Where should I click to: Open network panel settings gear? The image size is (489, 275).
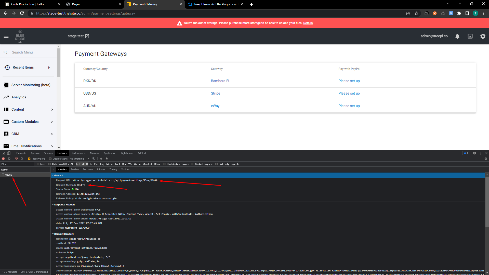pos(486,159)
